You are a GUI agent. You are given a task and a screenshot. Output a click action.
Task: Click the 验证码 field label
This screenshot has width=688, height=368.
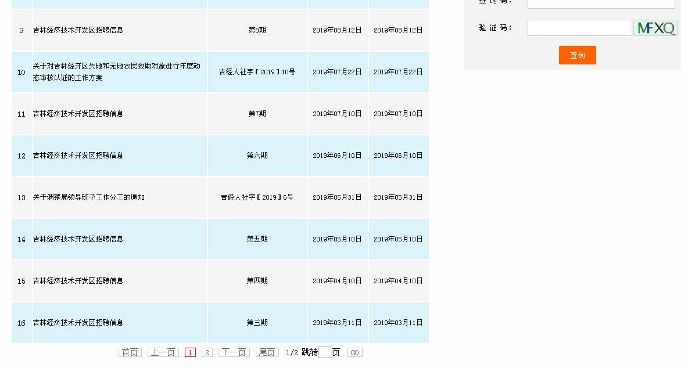pos(496,28)
